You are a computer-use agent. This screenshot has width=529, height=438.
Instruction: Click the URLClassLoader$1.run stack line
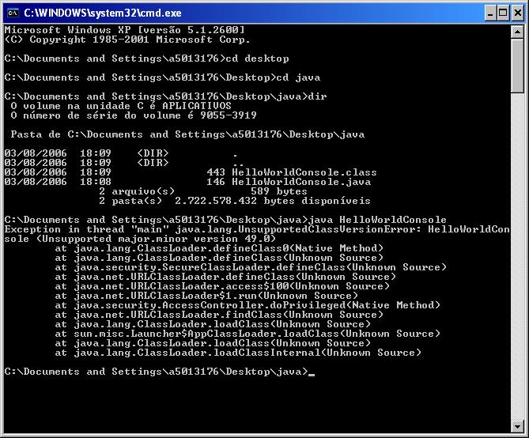point(206,296)
